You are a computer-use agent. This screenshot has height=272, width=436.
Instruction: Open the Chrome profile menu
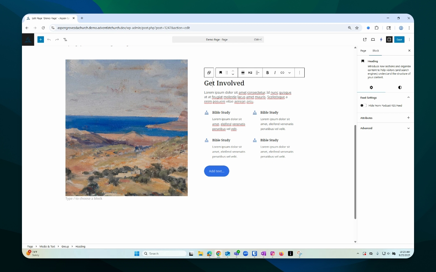[x=401, y=28]
